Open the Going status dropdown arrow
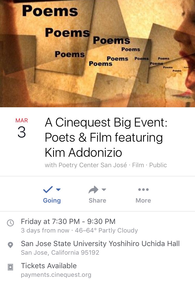The image size is (195, 282). coord(58,190)
